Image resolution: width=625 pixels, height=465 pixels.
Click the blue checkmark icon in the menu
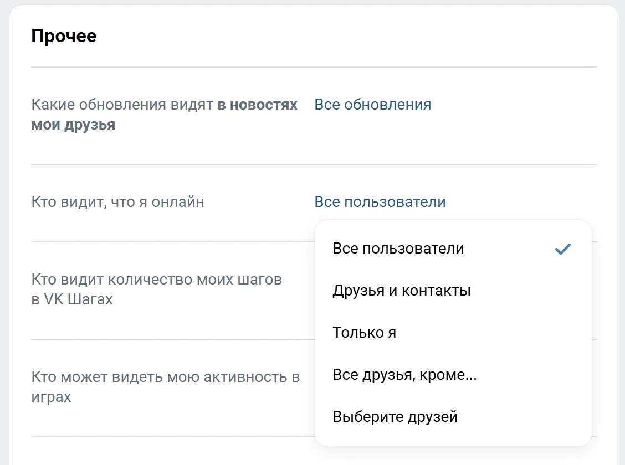coord(563,249)
